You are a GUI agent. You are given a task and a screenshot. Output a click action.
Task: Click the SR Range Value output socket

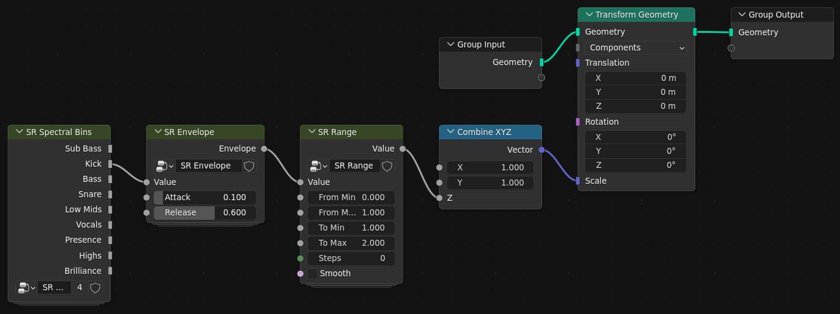click(x=403, y=148)
